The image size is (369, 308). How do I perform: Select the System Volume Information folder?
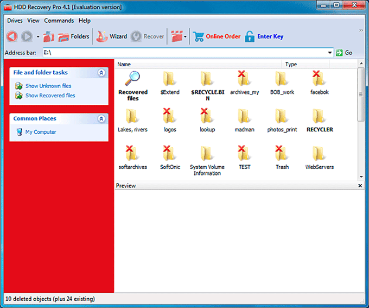click(207, 161)
